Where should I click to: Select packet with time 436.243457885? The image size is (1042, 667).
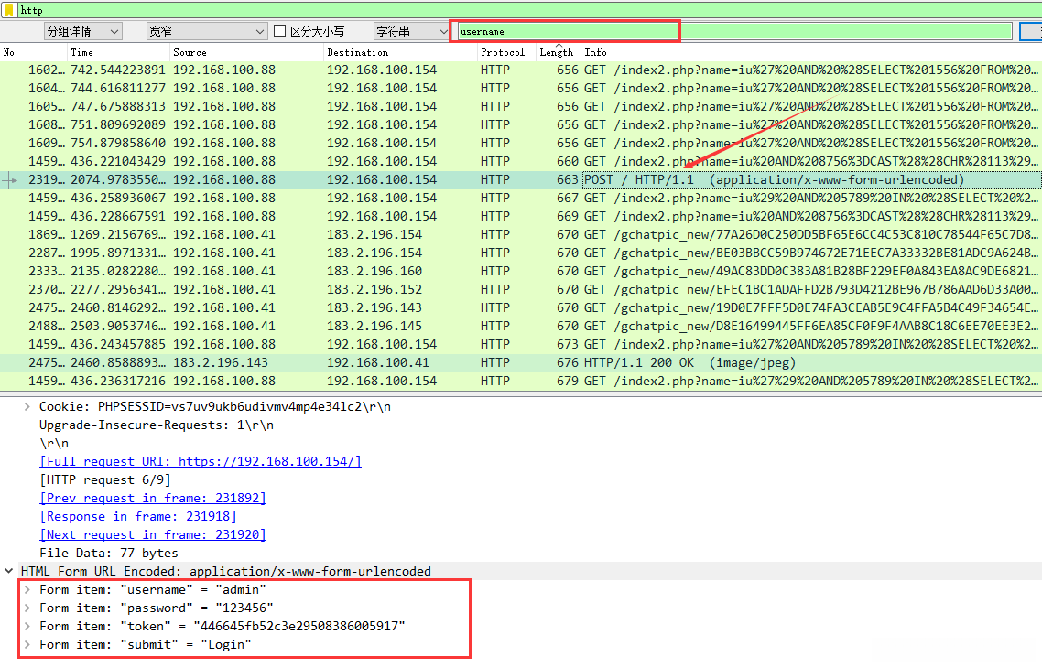(521, 344)
